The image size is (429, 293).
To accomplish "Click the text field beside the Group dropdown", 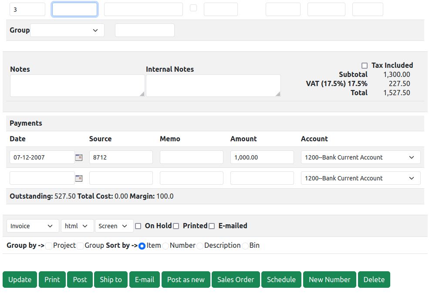I will (x=145, y=30).
